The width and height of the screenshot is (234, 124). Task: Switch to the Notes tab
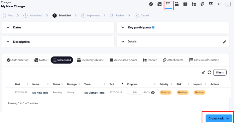point(40,60)
